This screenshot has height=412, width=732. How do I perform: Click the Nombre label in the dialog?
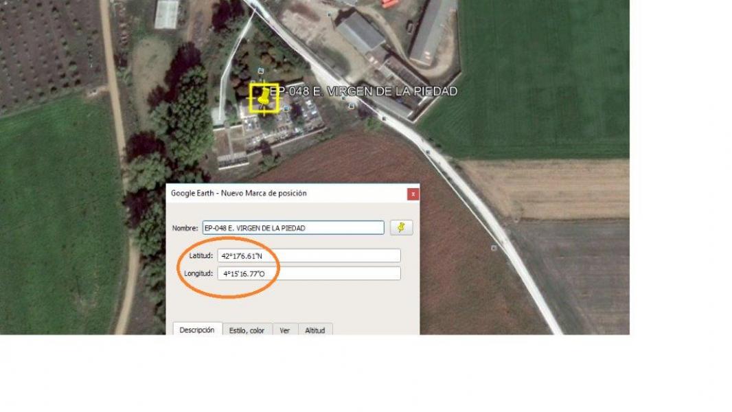coord(185,228)
